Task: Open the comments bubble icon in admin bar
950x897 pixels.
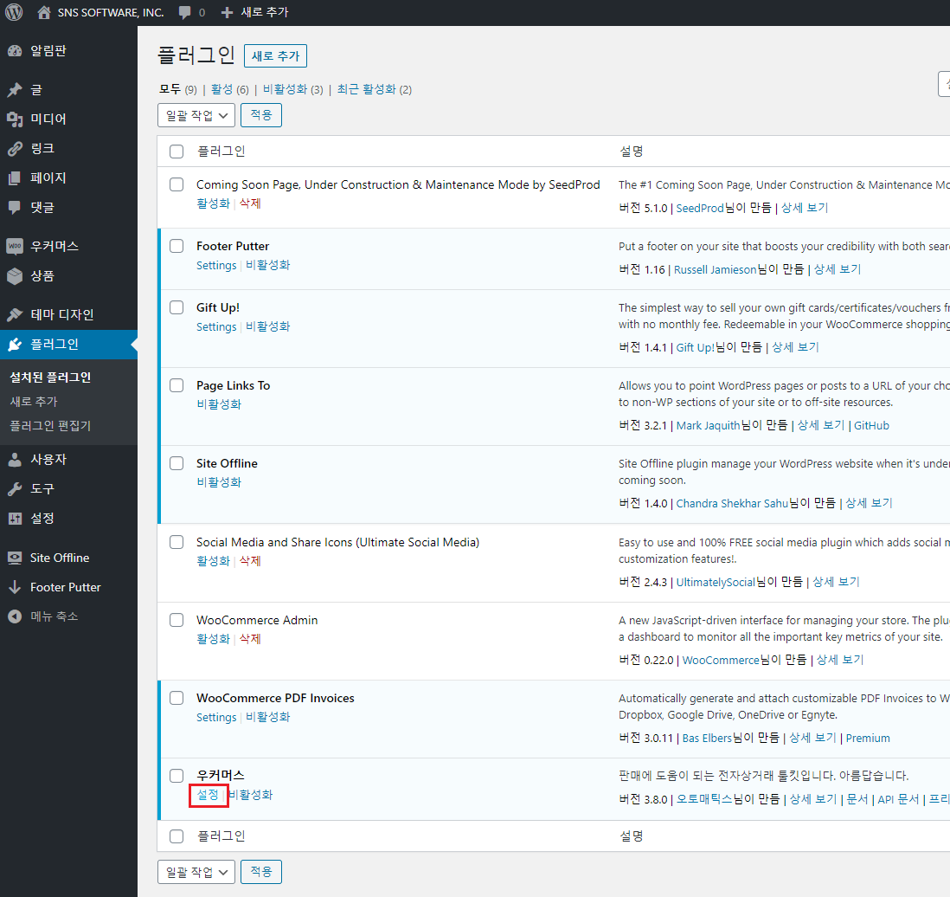Action: click(185, 13)
